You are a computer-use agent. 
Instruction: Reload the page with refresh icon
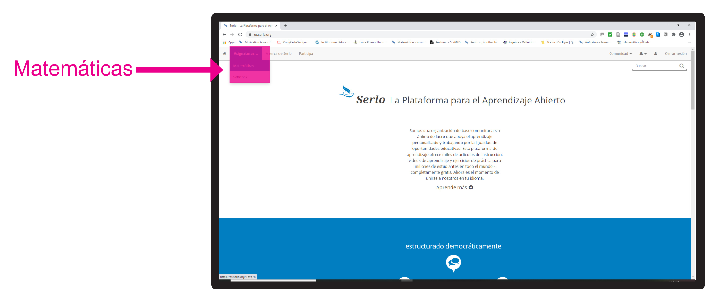[x=240, y=35]
